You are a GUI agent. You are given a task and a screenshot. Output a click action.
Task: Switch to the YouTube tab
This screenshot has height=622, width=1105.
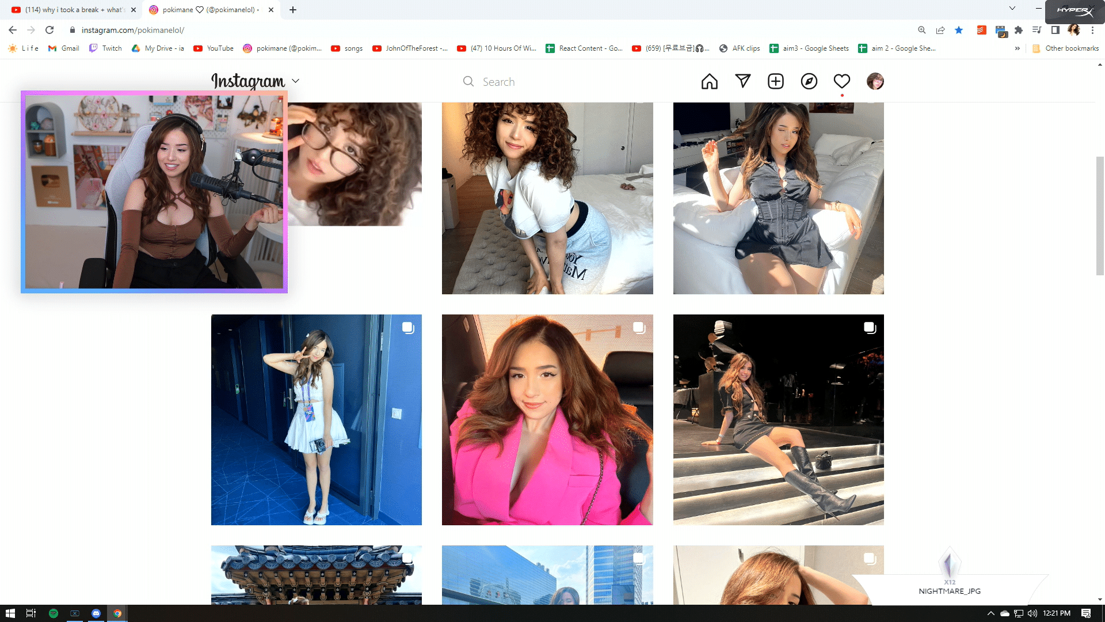(69, 10)
